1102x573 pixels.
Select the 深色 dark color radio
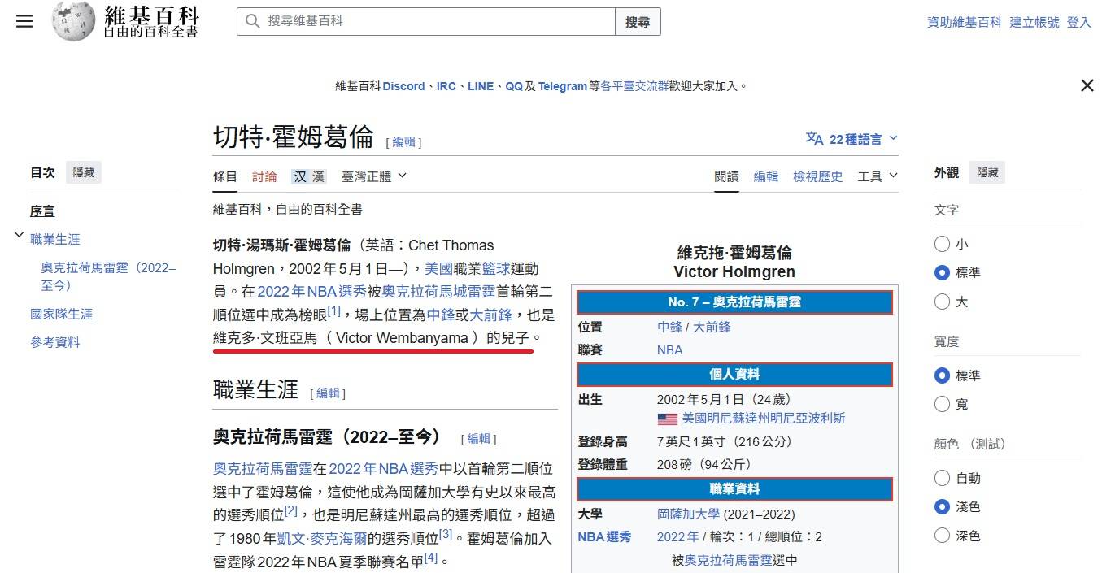coord(942,536)
